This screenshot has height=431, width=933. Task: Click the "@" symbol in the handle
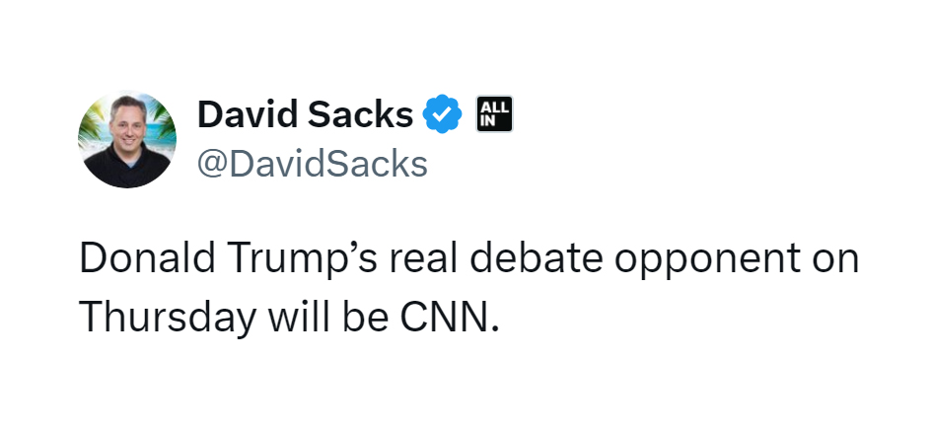point(213,166)
